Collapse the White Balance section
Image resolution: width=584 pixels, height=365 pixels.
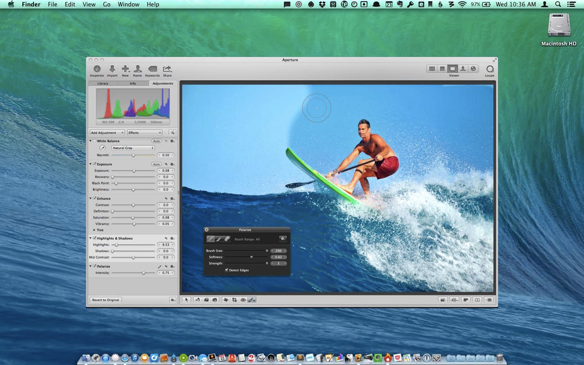coord(90,141)
